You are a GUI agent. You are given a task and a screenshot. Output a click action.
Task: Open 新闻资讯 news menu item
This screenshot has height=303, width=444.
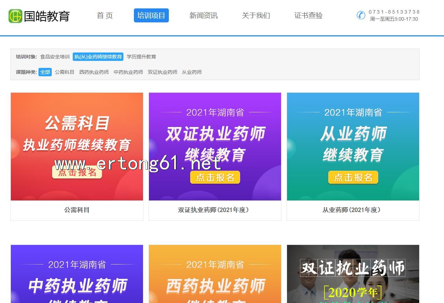[x=203, y=15]
